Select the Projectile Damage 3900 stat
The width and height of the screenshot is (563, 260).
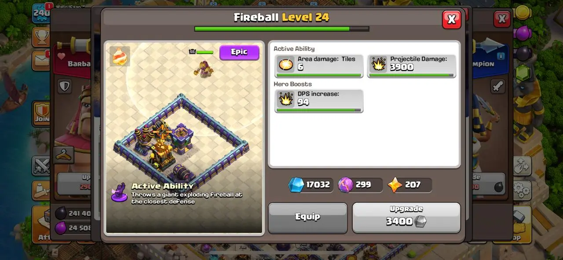(412, 66)
